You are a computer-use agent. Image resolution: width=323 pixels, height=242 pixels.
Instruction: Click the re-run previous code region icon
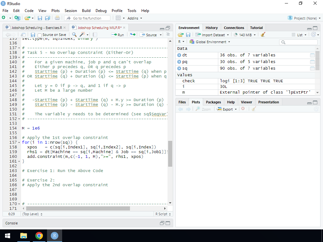point(133,35)
